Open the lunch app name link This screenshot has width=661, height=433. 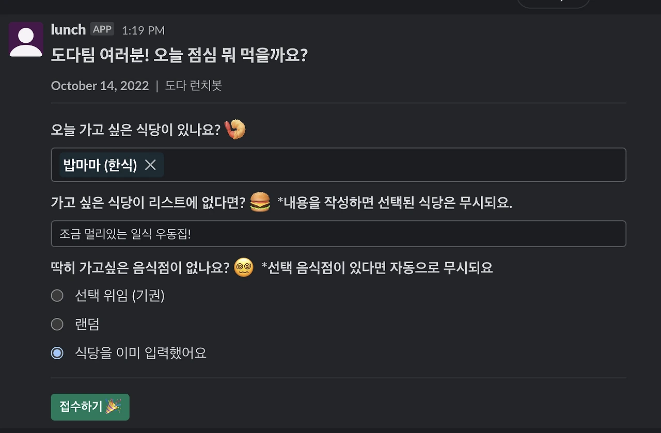[x=68, y=29]
